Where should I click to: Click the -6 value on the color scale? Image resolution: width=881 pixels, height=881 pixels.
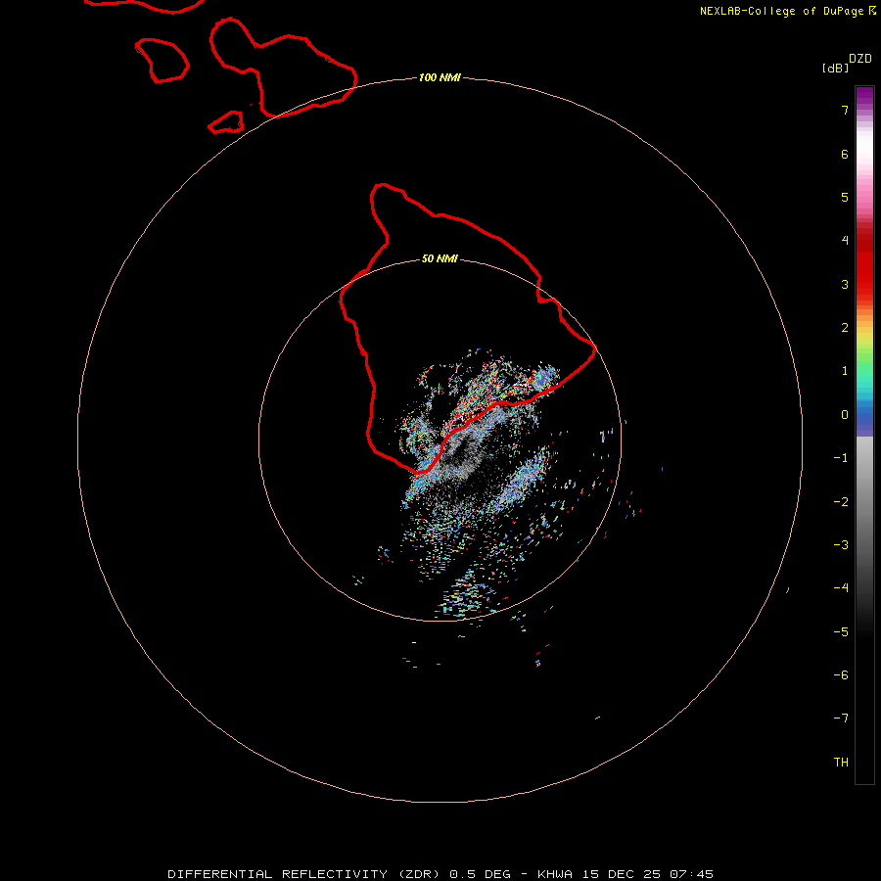coord(841,675)
